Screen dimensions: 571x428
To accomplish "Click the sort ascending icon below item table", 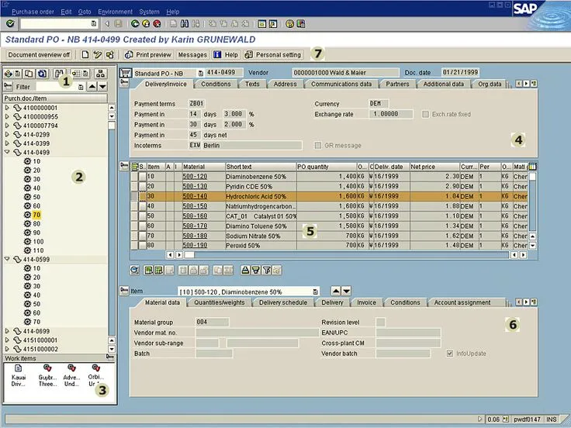I will point(245,270).
